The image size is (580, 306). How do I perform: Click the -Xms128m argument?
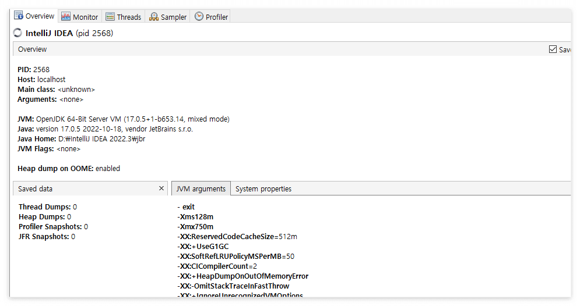pyautogui.click(x=195, y=216)
